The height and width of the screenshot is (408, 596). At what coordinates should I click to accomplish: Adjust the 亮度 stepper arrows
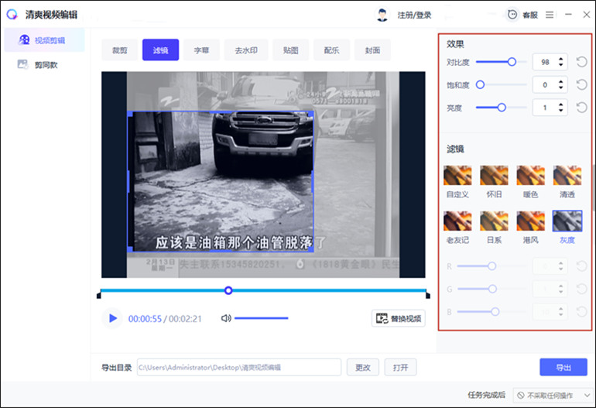coord(562,108)
